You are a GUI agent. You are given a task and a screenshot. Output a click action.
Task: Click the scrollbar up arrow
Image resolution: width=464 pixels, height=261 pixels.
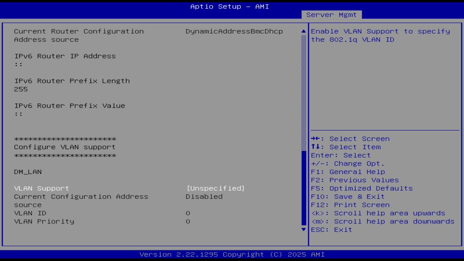(303, 31)
